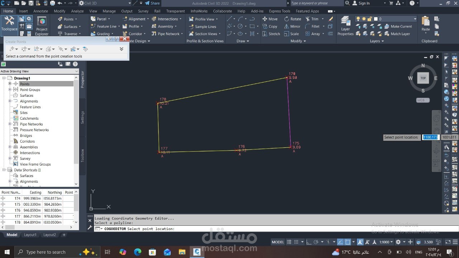
Task: Open Feature Line button
Action: [x=103, y=27]
